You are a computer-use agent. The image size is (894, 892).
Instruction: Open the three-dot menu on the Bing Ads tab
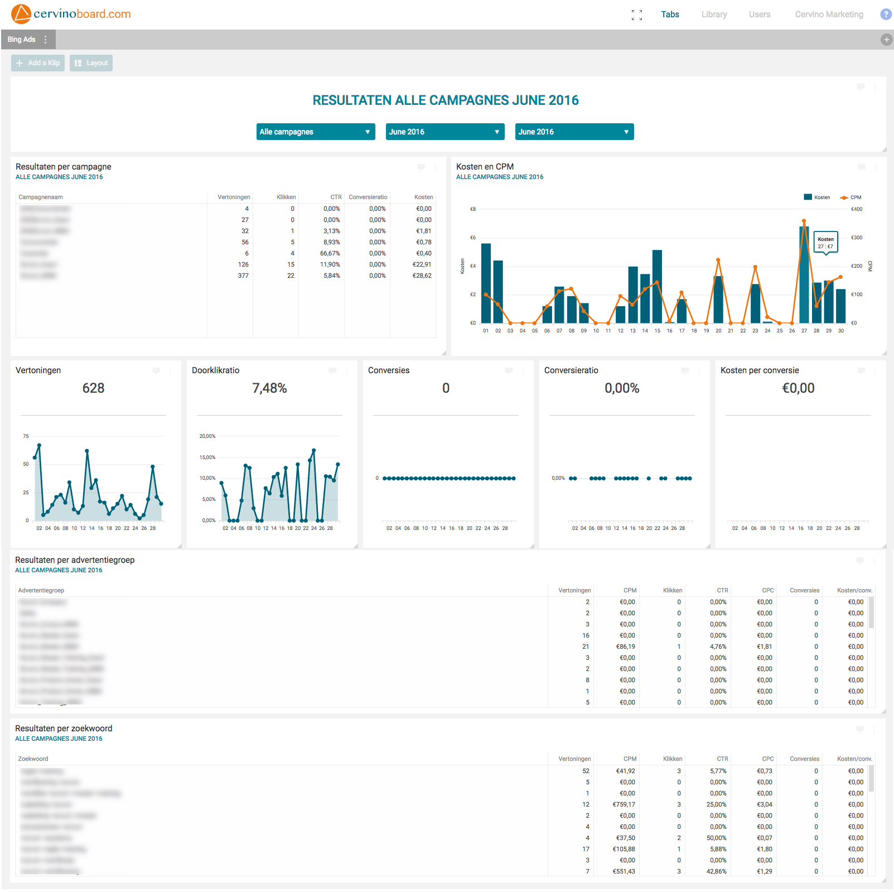tap(46, 39)
